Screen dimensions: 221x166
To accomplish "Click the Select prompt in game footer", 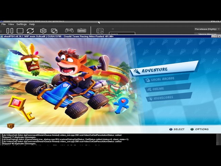I will [177, 129].
